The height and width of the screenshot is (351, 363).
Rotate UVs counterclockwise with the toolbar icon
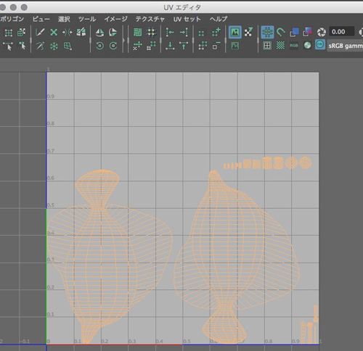click(99, 46)
